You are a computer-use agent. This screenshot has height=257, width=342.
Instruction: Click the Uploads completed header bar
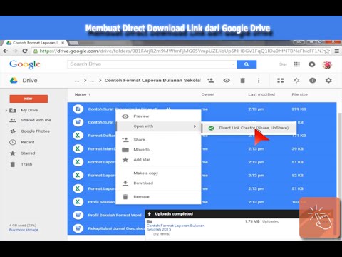[222, 214]
